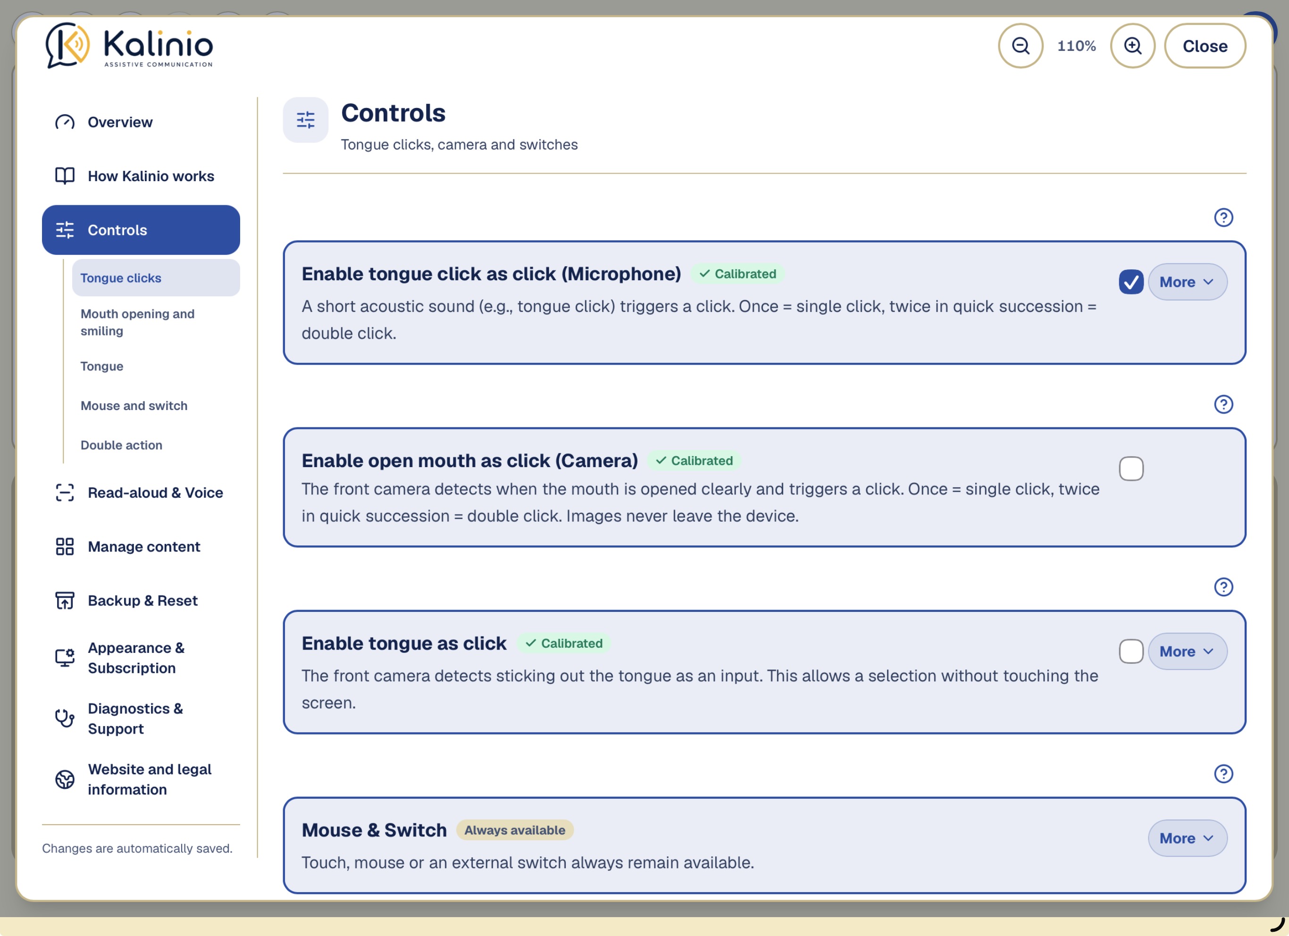Expand More for the tongue click microphone card
This screenshot has height=936, width=1289.
pos(1187,282)
